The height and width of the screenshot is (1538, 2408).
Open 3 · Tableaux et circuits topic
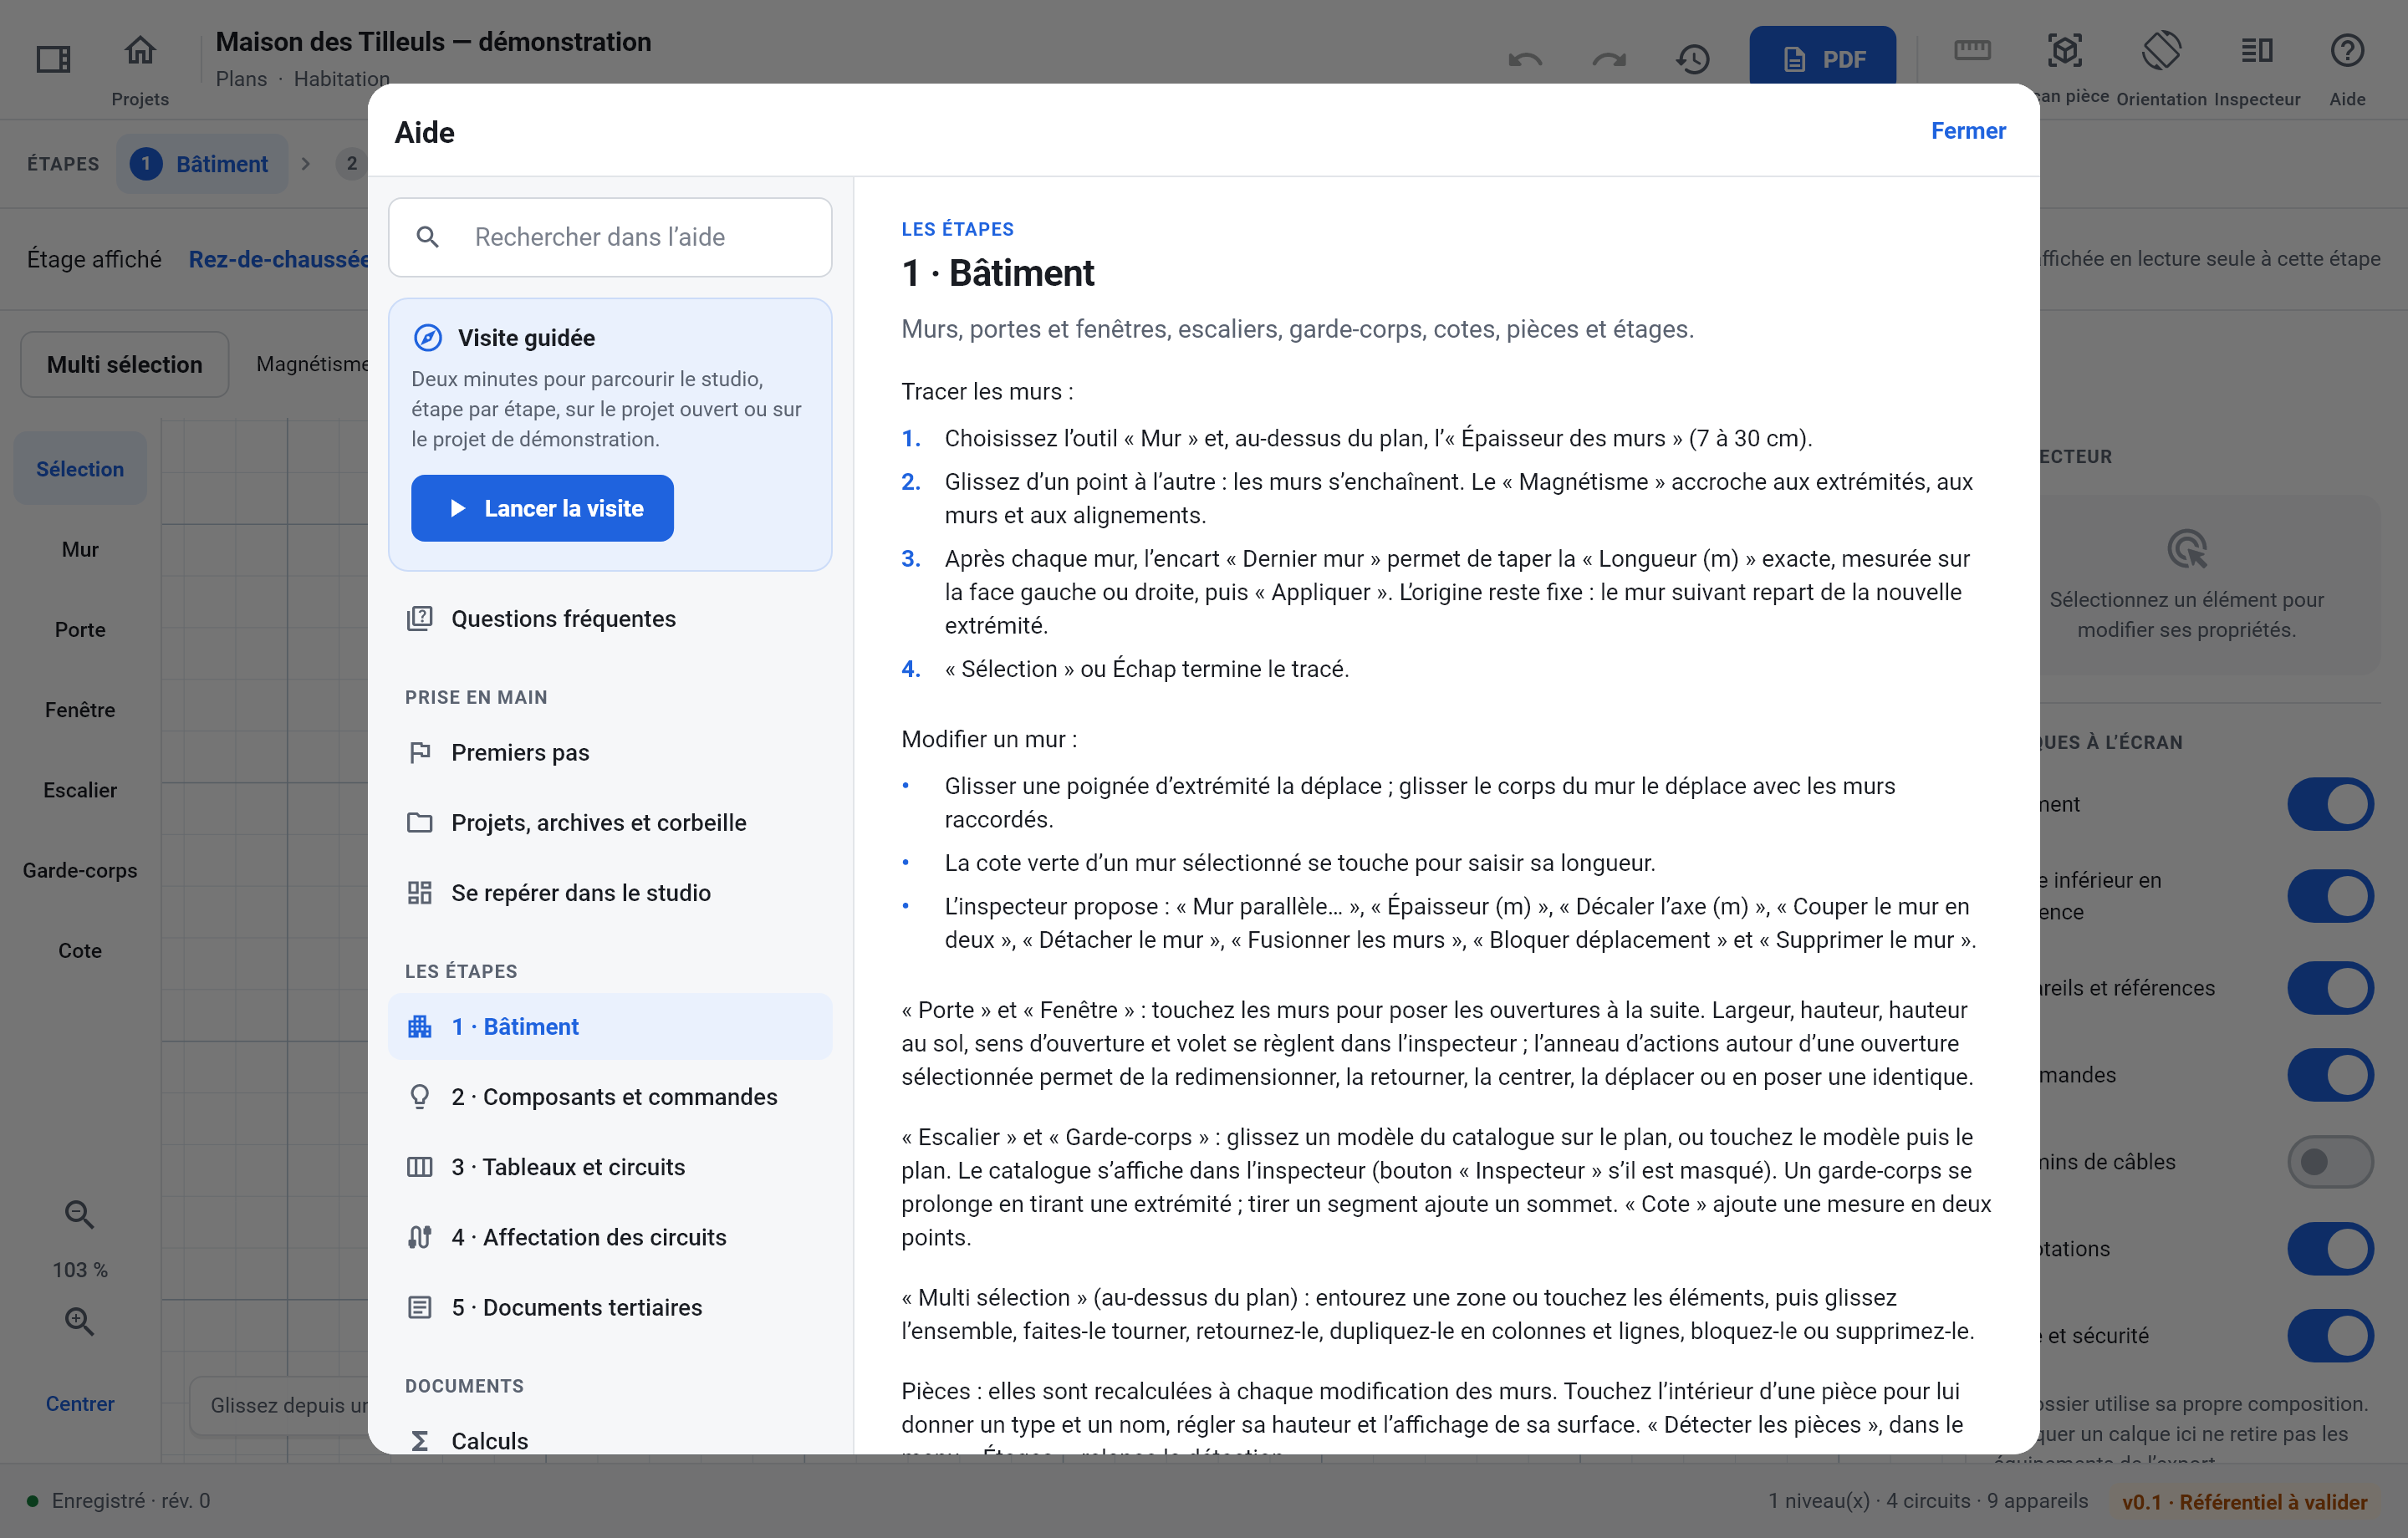610,1167
